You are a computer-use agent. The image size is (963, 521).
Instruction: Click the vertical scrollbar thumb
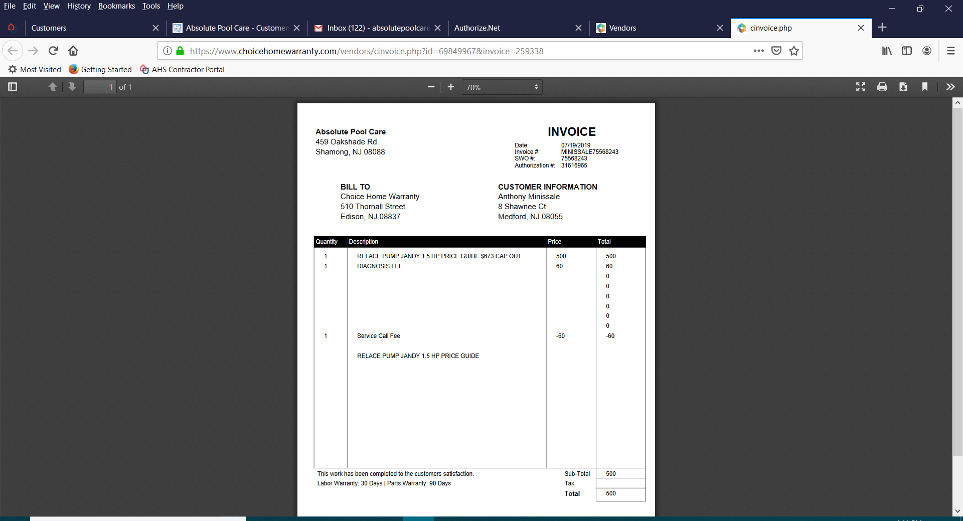click(957, 281)
